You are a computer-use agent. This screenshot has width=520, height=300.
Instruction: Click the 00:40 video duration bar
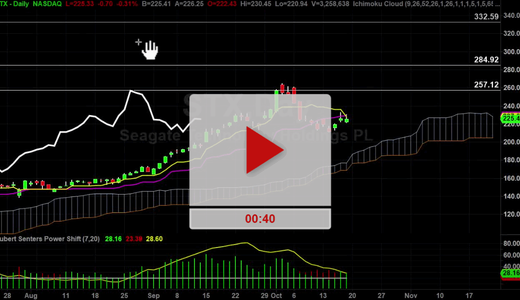(260, 218)
